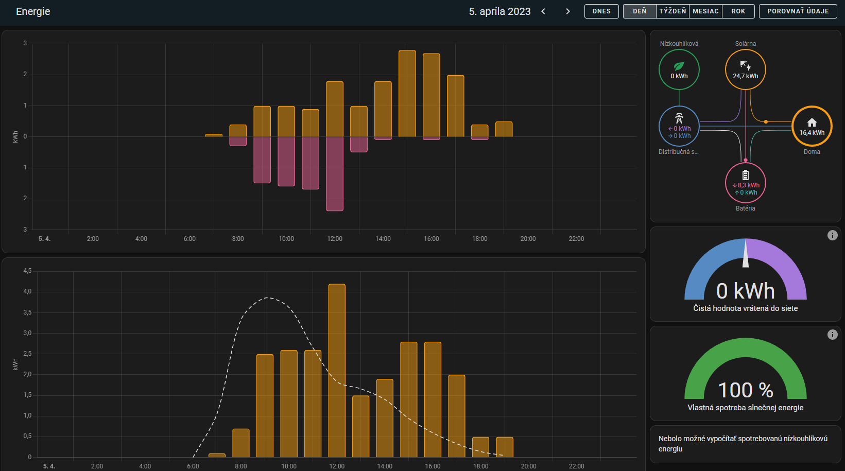Click the 12:00 bar in solar production chart
Image resolution: width=845 pixels, height=471 pixels.
pyautogui.click(x=337, y=371)
